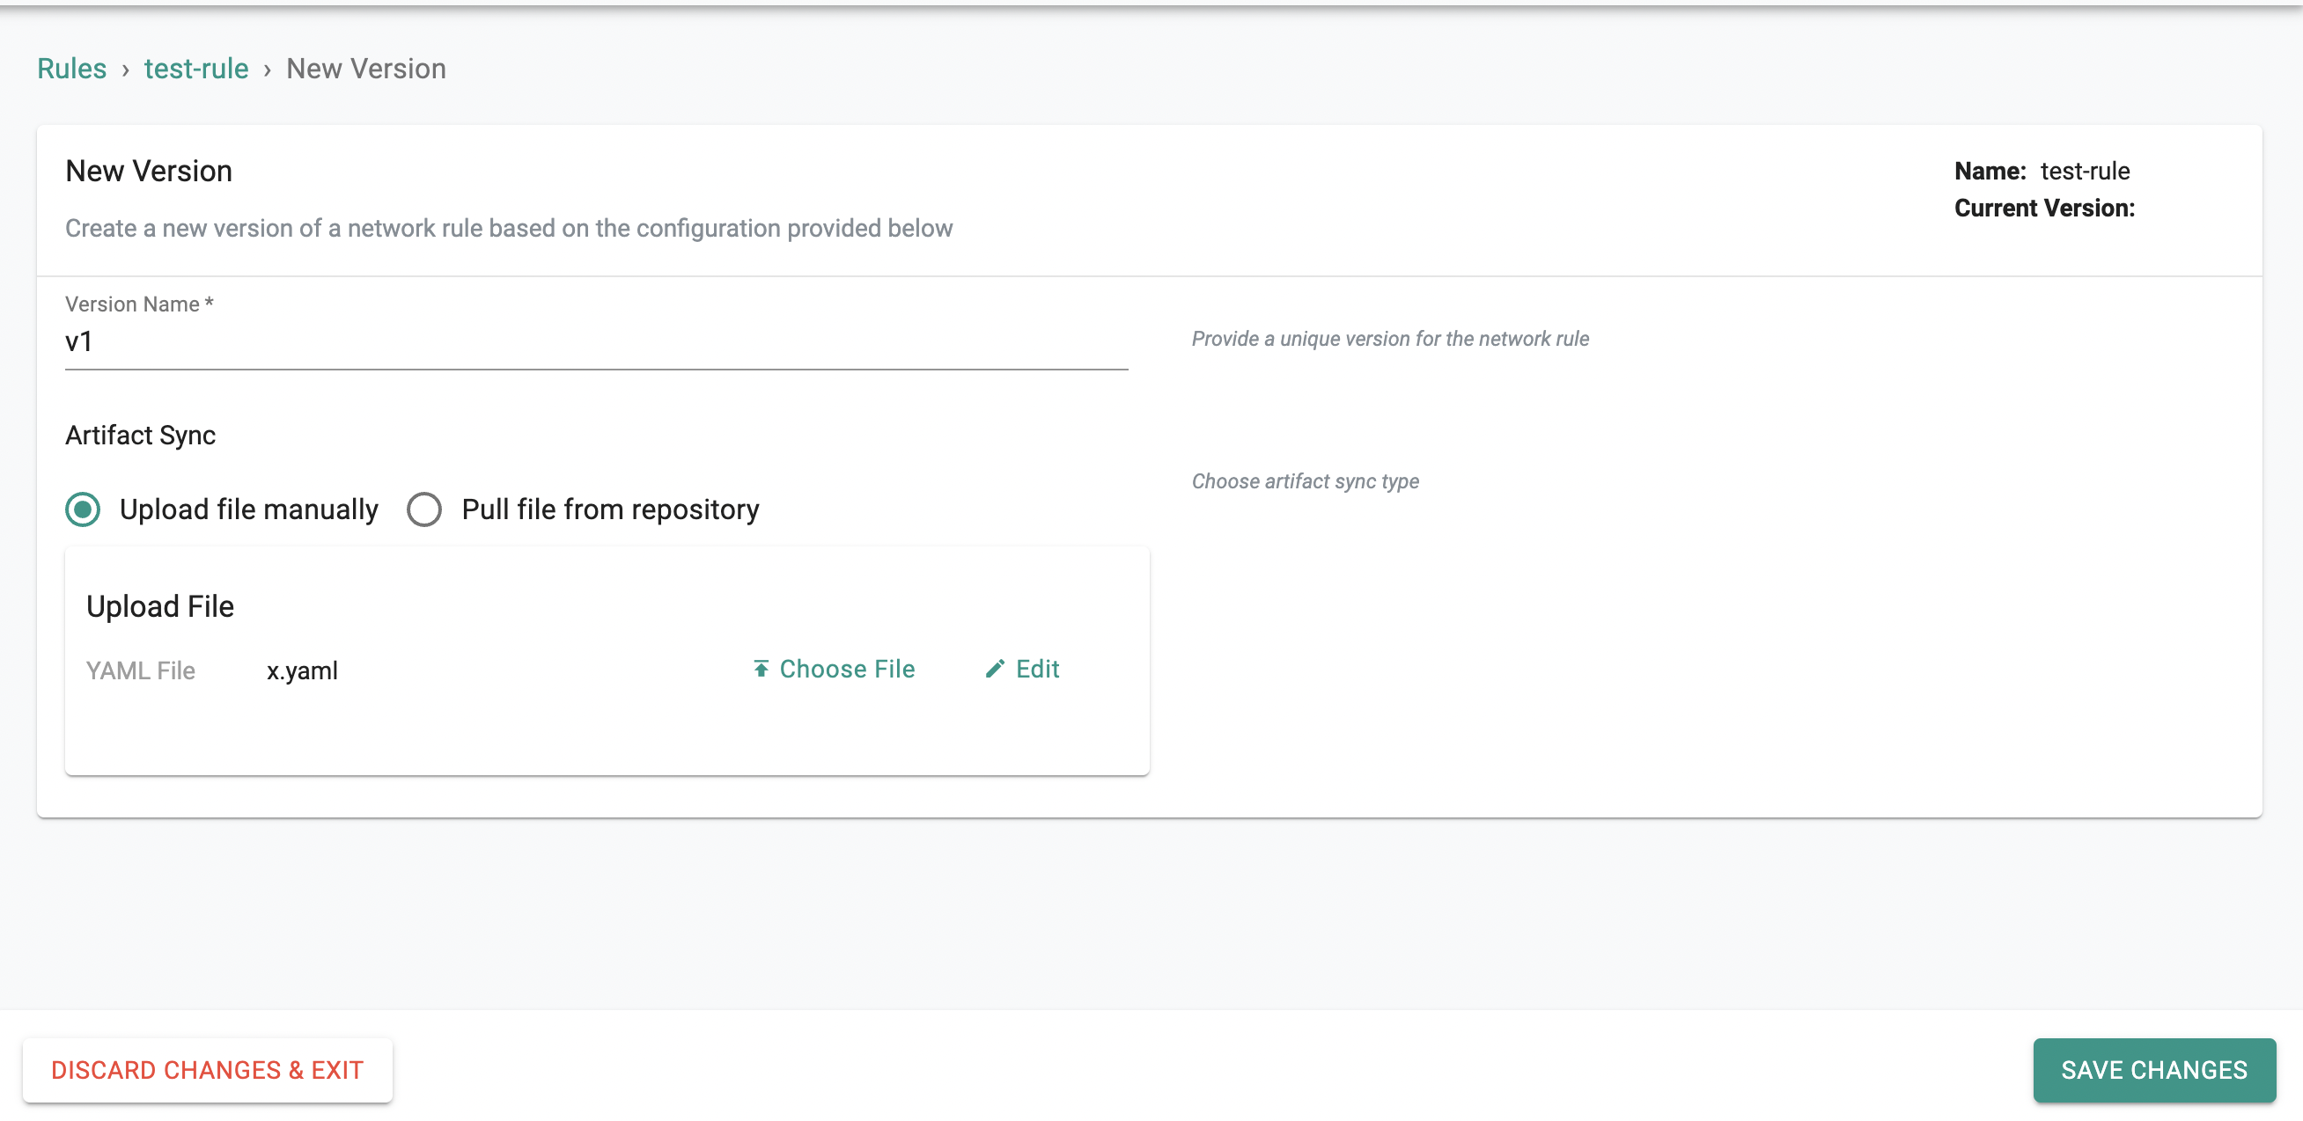Click DISCARD CHANGES & EXIT button
Viewport: 2303px width, 1121px height.
click(x=207, y=1070)
